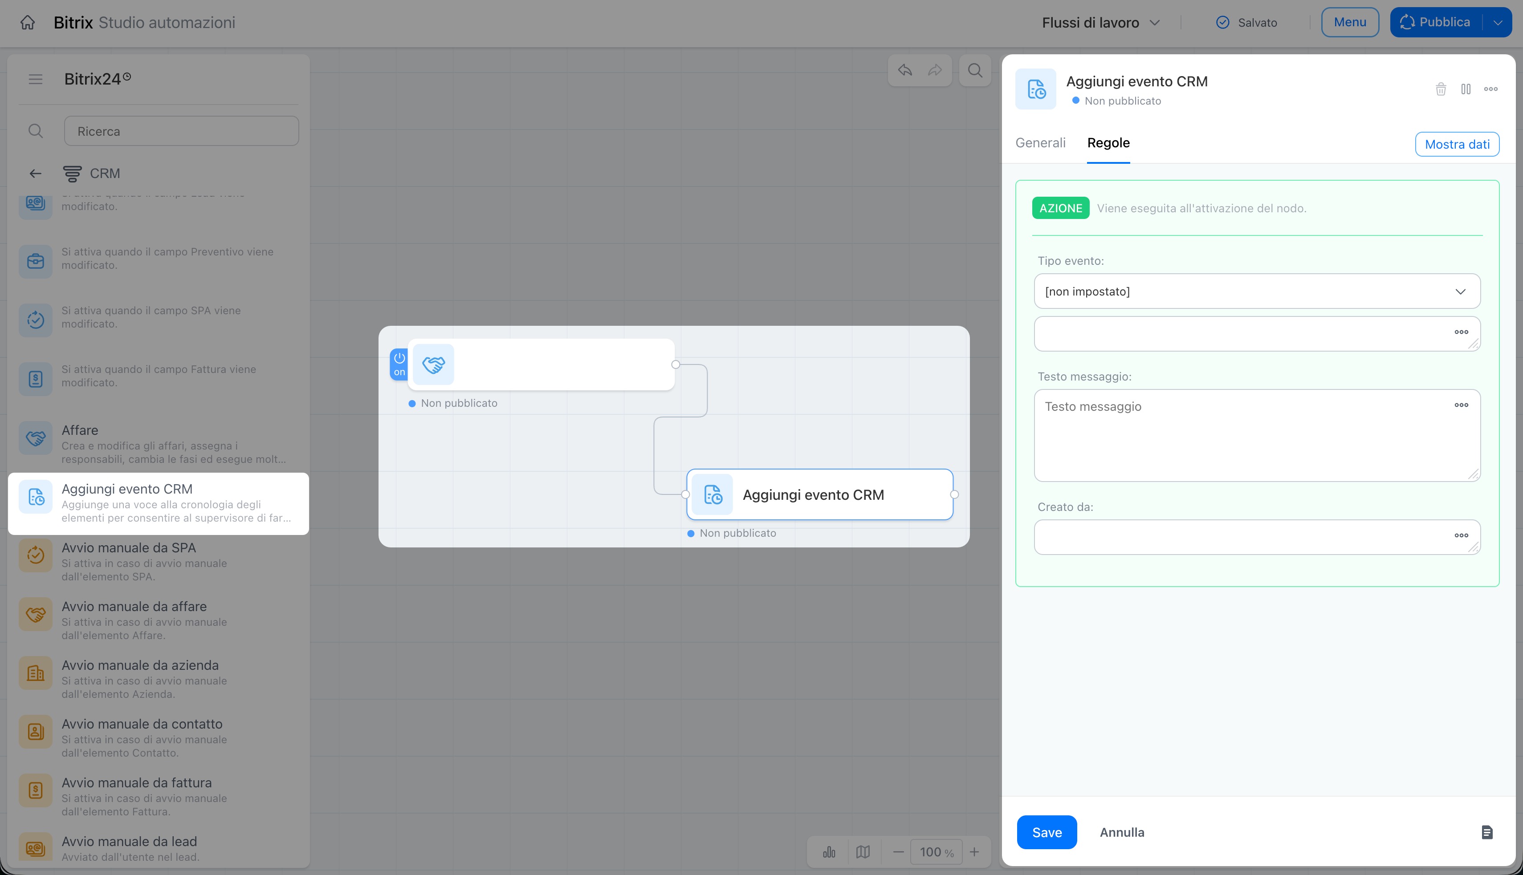Screen dimensions: 1523x875
Task: Select the Affare trigger node on canvas
Action: coord(541,365)
